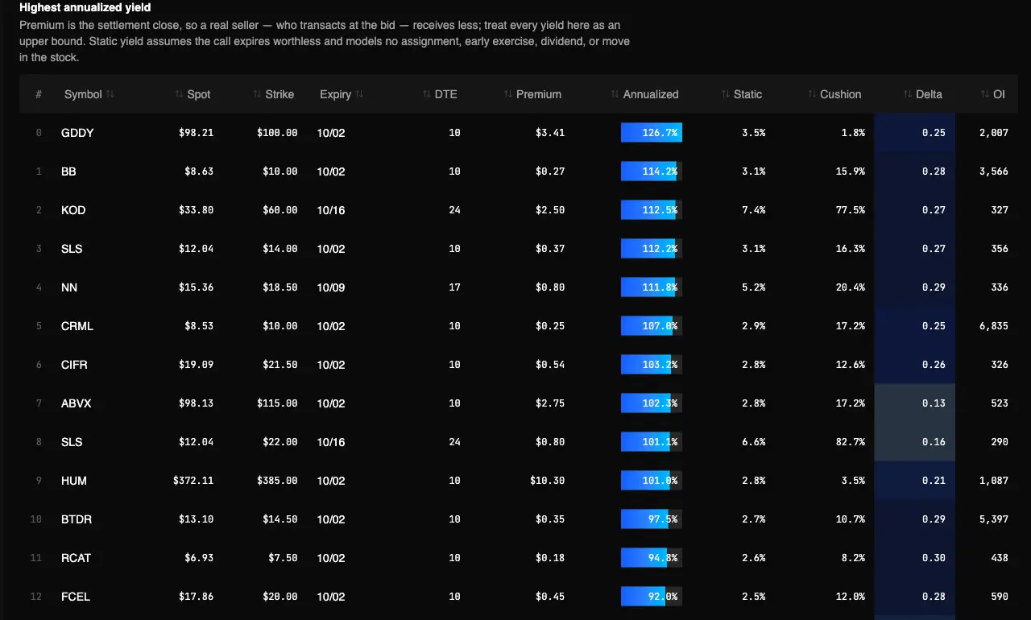Screen dimensions: 1031x620
Task: Click the GDDY symbol cell
Action: 77,133
